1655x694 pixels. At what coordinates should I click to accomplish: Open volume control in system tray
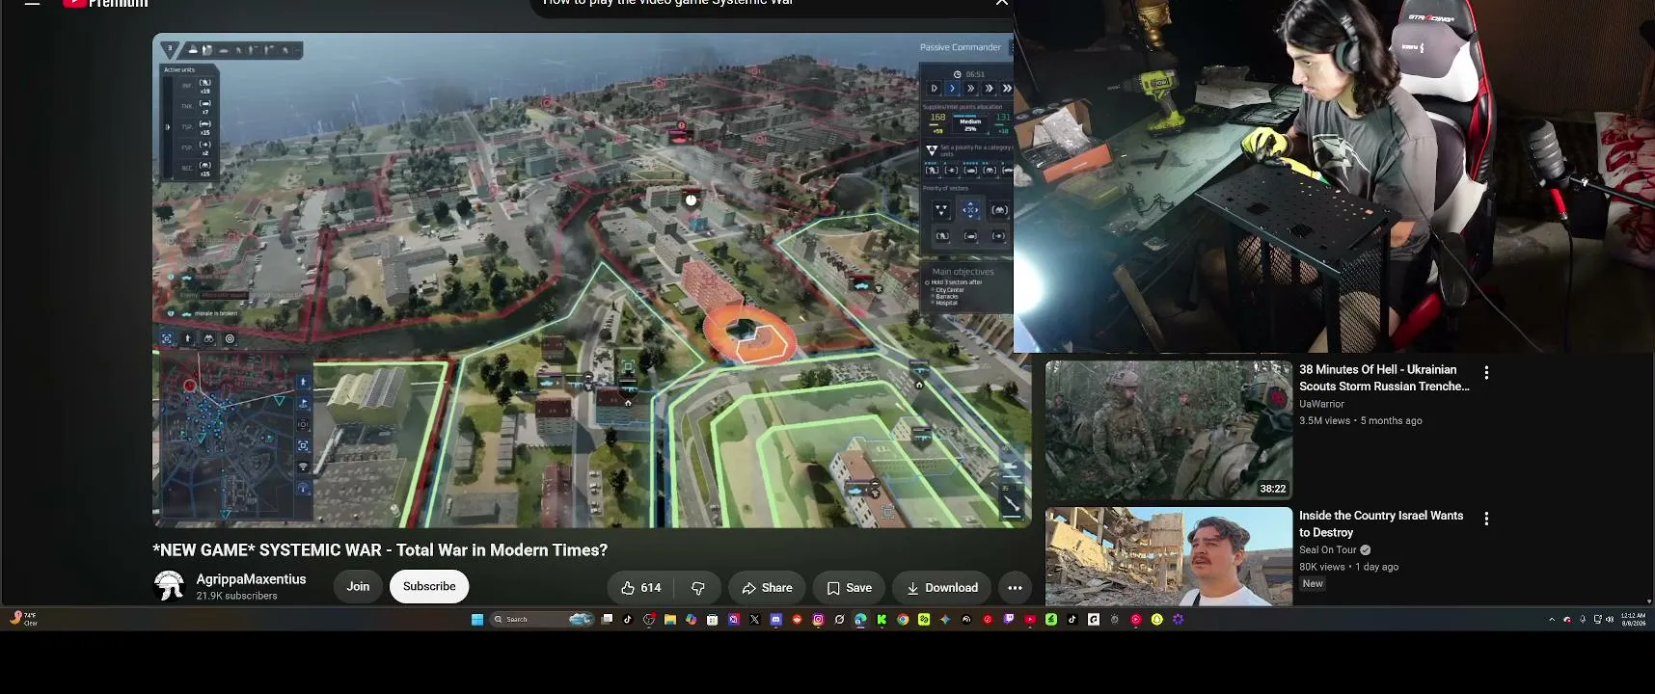(1610, 620)
